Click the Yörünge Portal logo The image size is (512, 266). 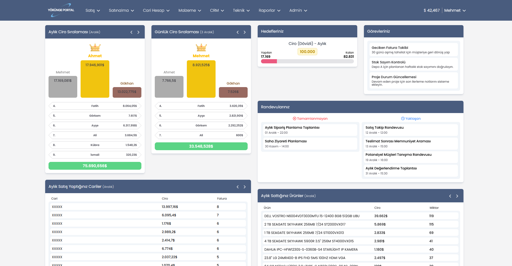[x=61, y=10]
